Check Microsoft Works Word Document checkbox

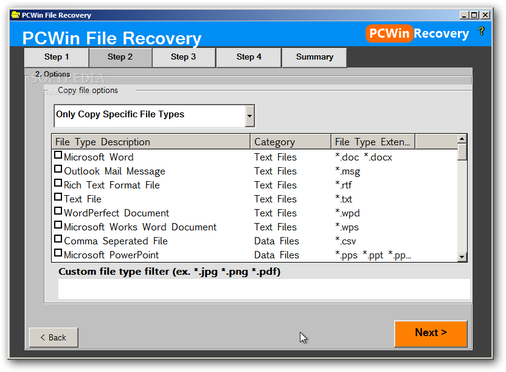click(x=58, y=225)
